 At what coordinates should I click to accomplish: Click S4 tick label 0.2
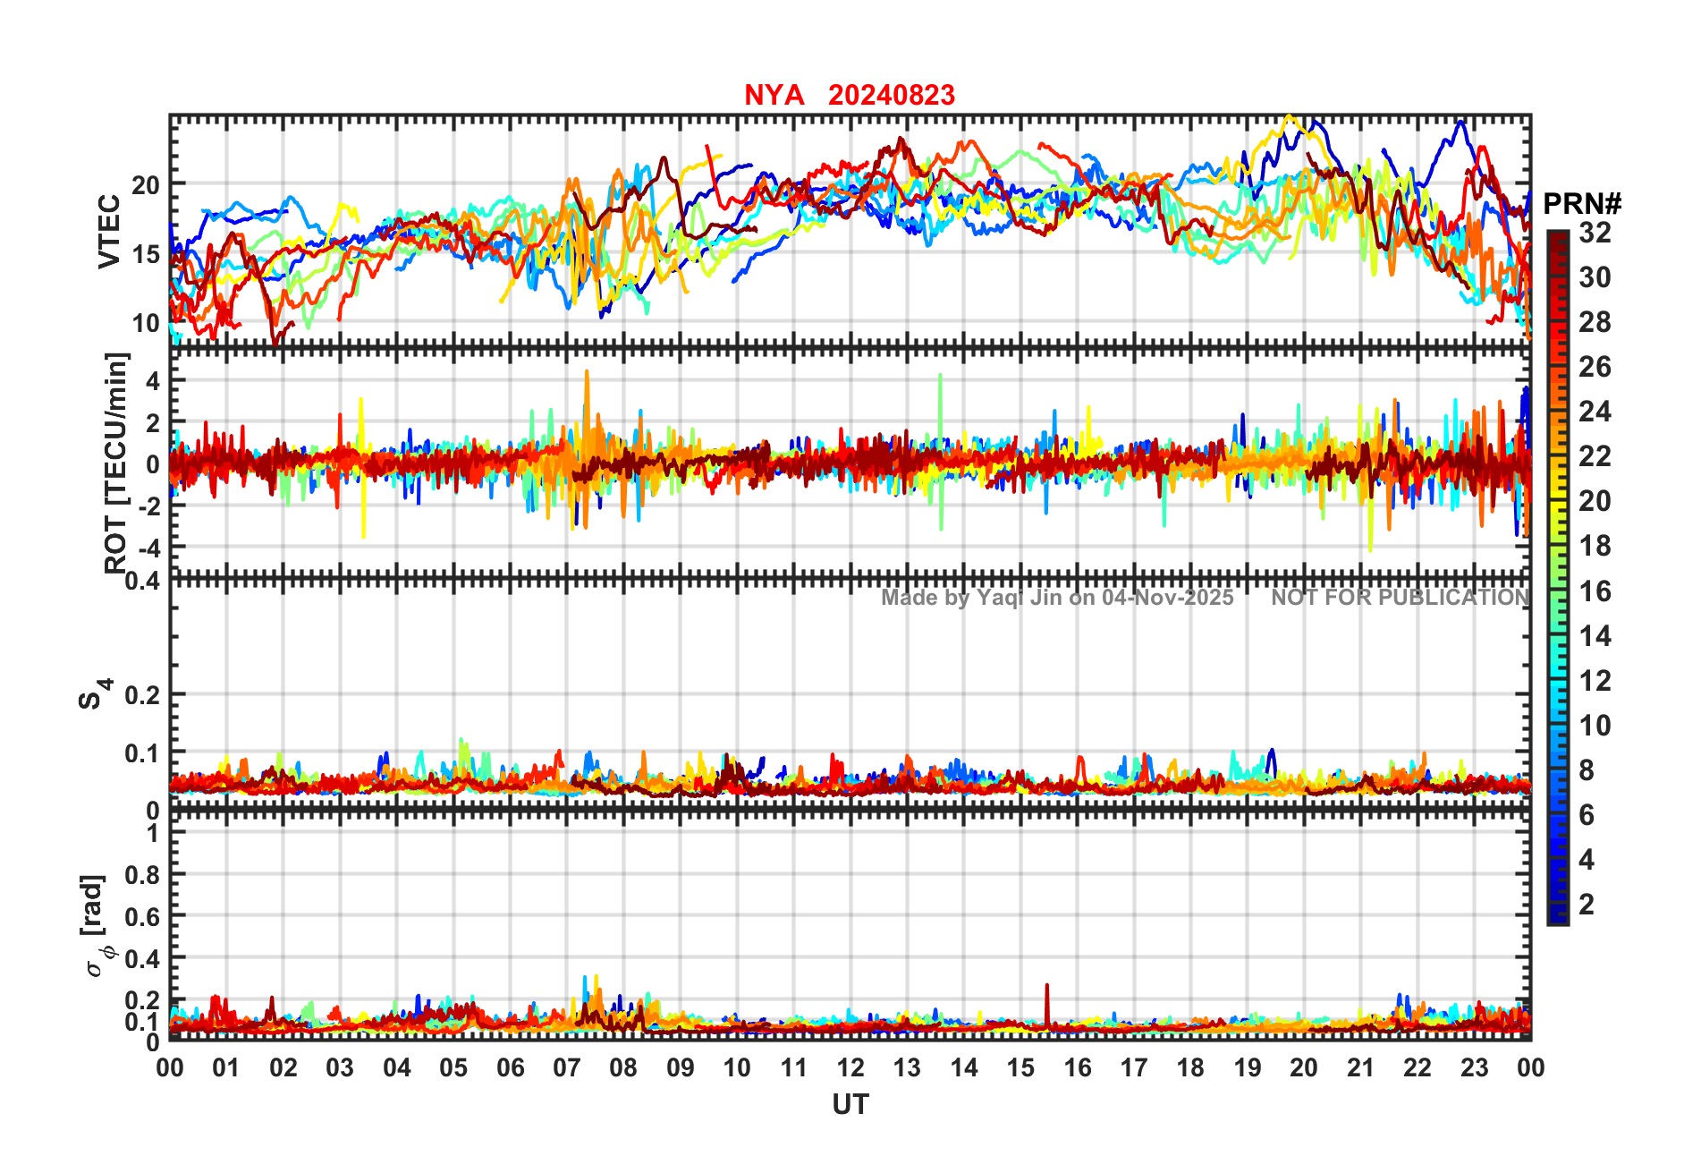pyautogui.click(x=142, y=695)
